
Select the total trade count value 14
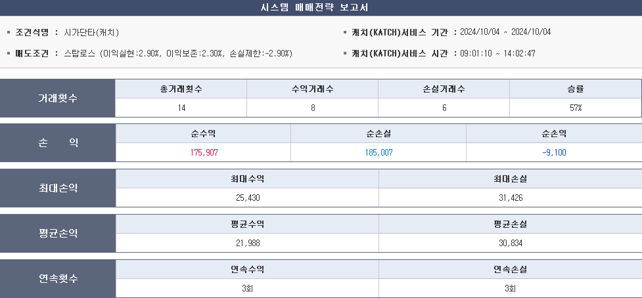[181, 108]
